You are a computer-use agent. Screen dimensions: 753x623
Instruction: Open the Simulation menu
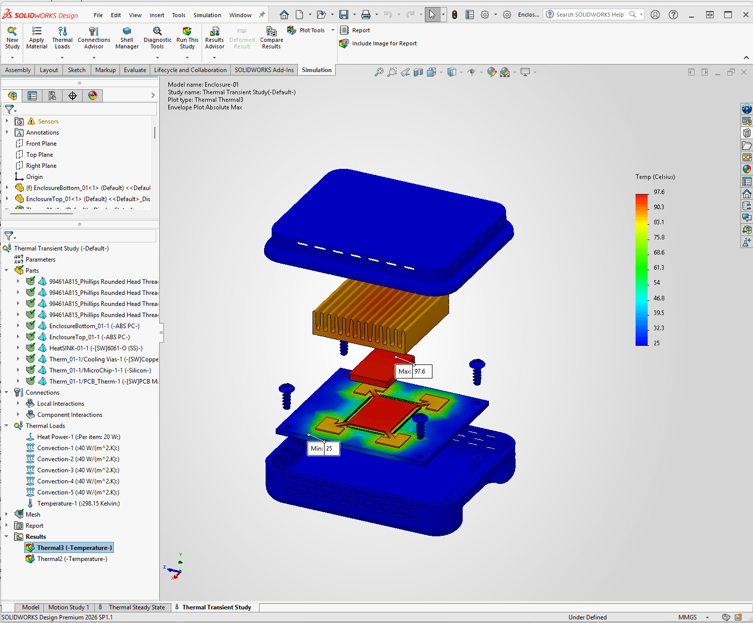[207, 15]
